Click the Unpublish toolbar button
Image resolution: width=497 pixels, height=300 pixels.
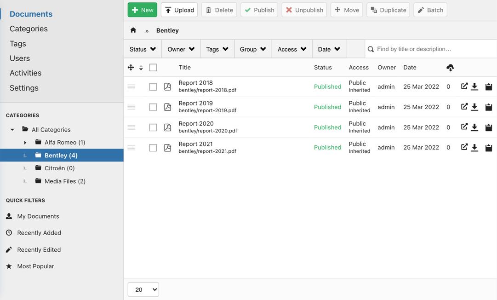[x=304, y=10]
